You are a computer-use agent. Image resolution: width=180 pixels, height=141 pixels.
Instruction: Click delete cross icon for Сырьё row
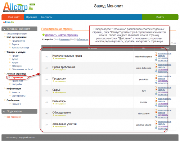156,89
